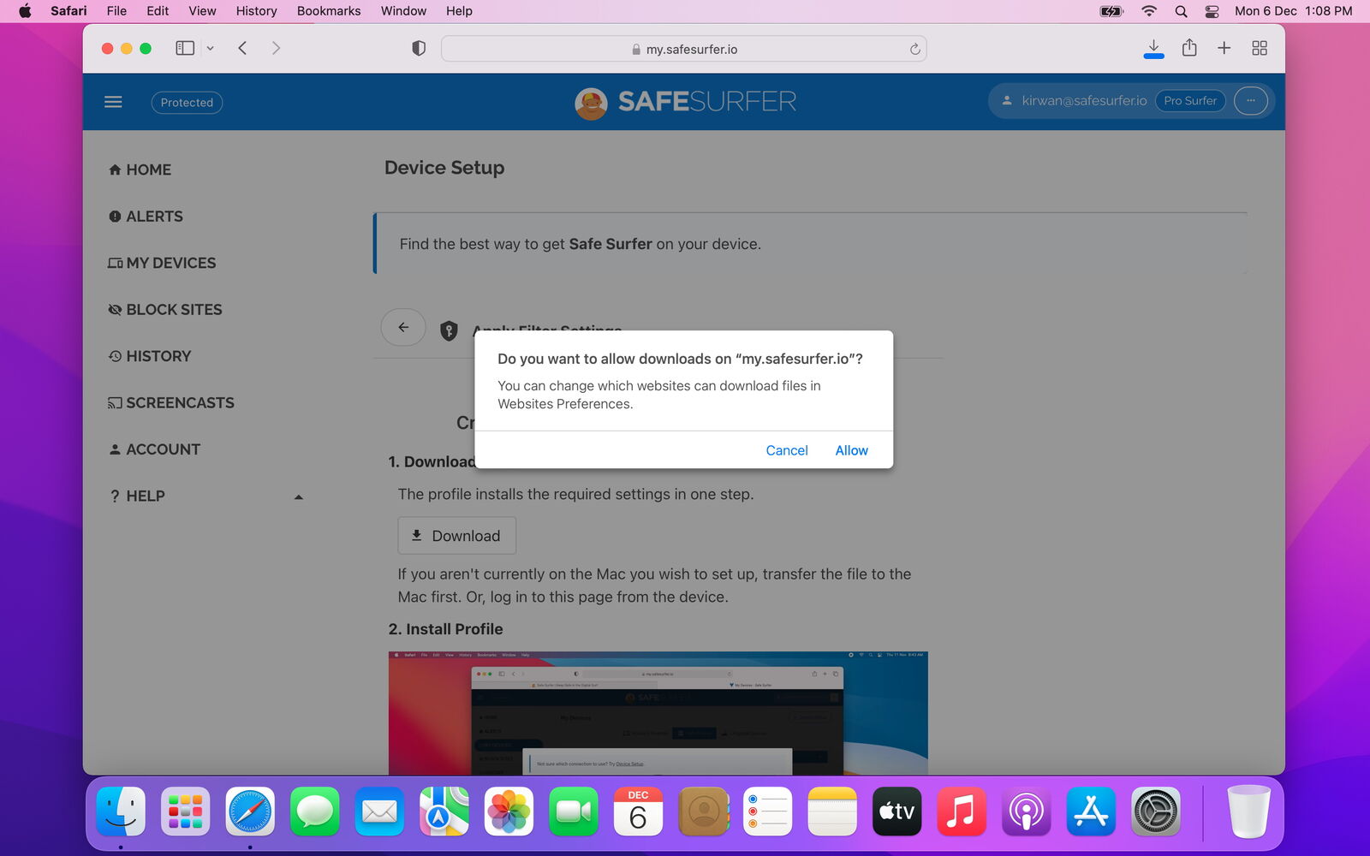Open Apple TV from the Dock

pyautogui.click(x=896, y=811)
